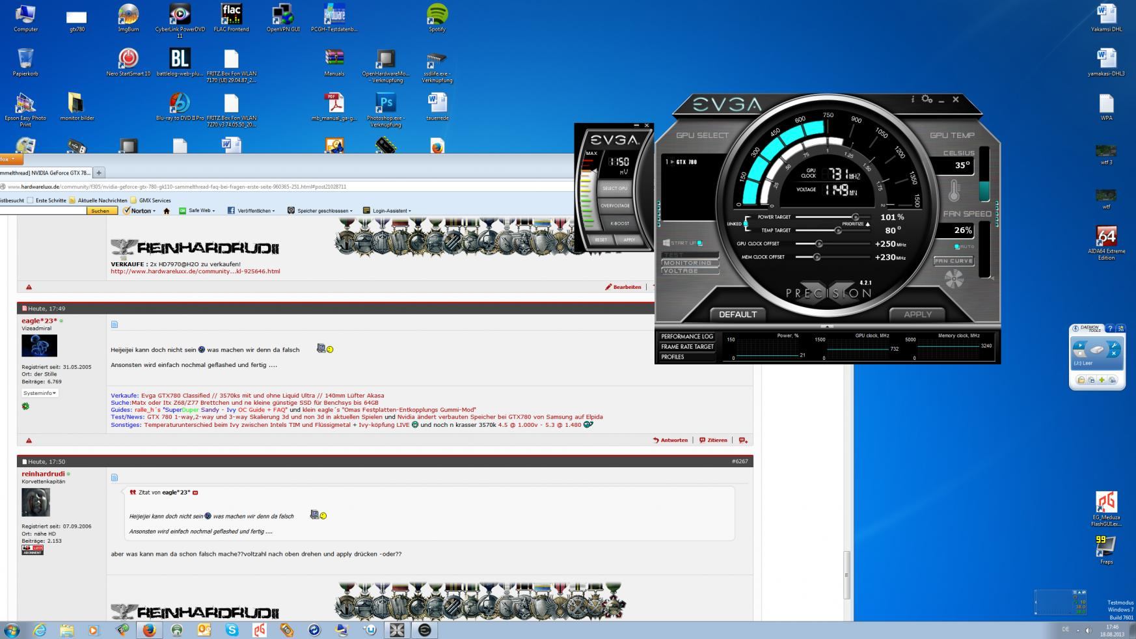Collapse the Precision bottom panel arrow
Image resolution: width=1136 pixels, height=639 pixels.
coord(827,326)
